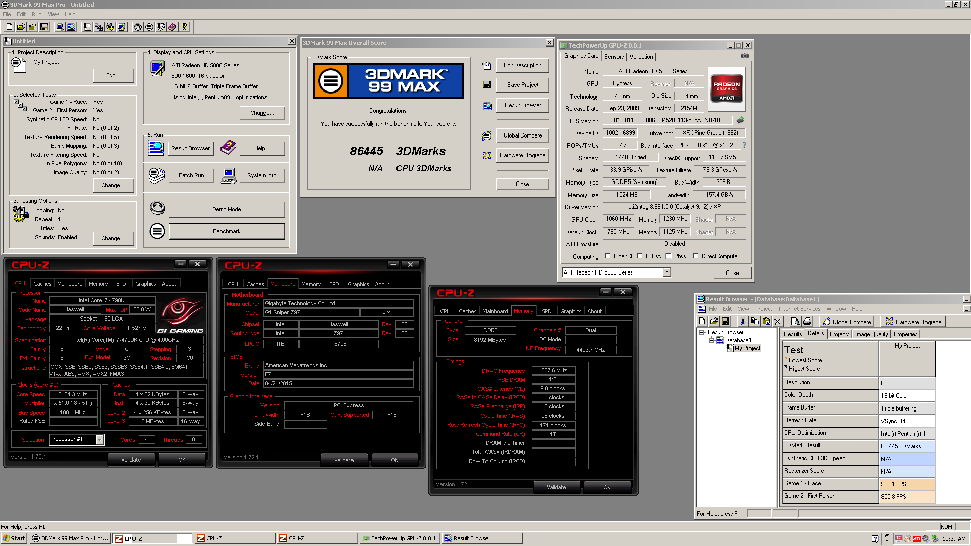
Task: Click the Benchmark striped-circle icon in 3DMark toolbar
Action: (x=149, y=27)
